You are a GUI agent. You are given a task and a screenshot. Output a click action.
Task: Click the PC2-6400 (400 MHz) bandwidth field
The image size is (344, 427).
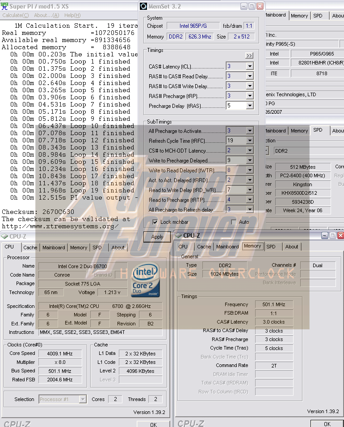tap(303, 175)
